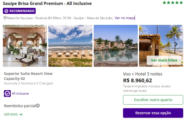Open the Ver no mapa link

pos(125,18)
